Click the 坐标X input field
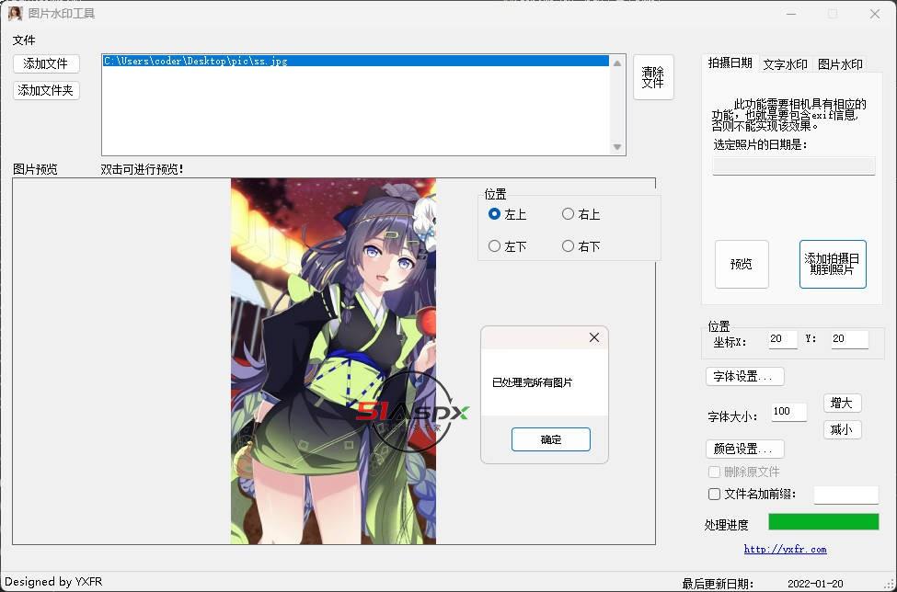 coord(783,339)
